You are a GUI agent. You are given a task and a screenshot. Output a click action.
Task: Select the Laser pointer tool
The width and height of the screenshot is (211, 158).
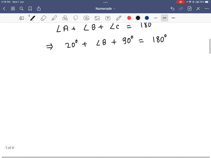119,18
